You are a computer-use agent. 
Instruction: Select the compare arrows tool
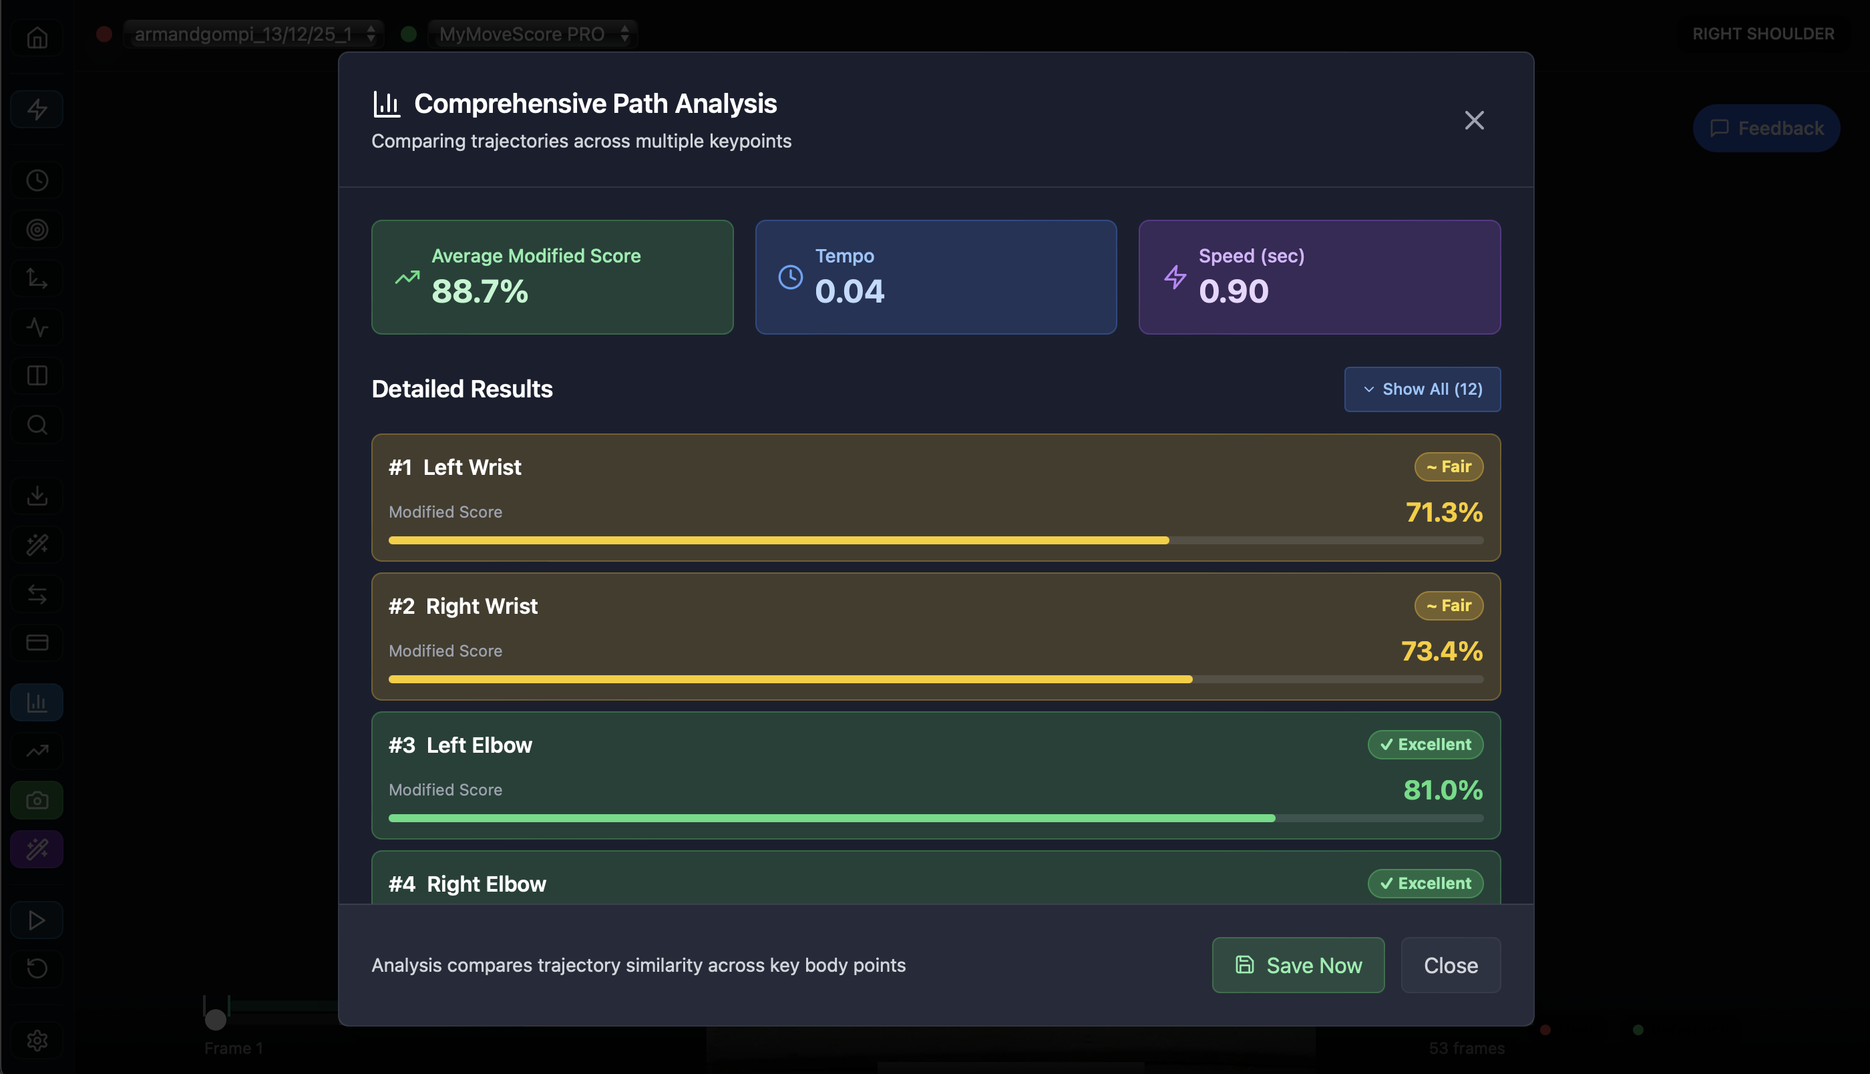tap(36, 594)
